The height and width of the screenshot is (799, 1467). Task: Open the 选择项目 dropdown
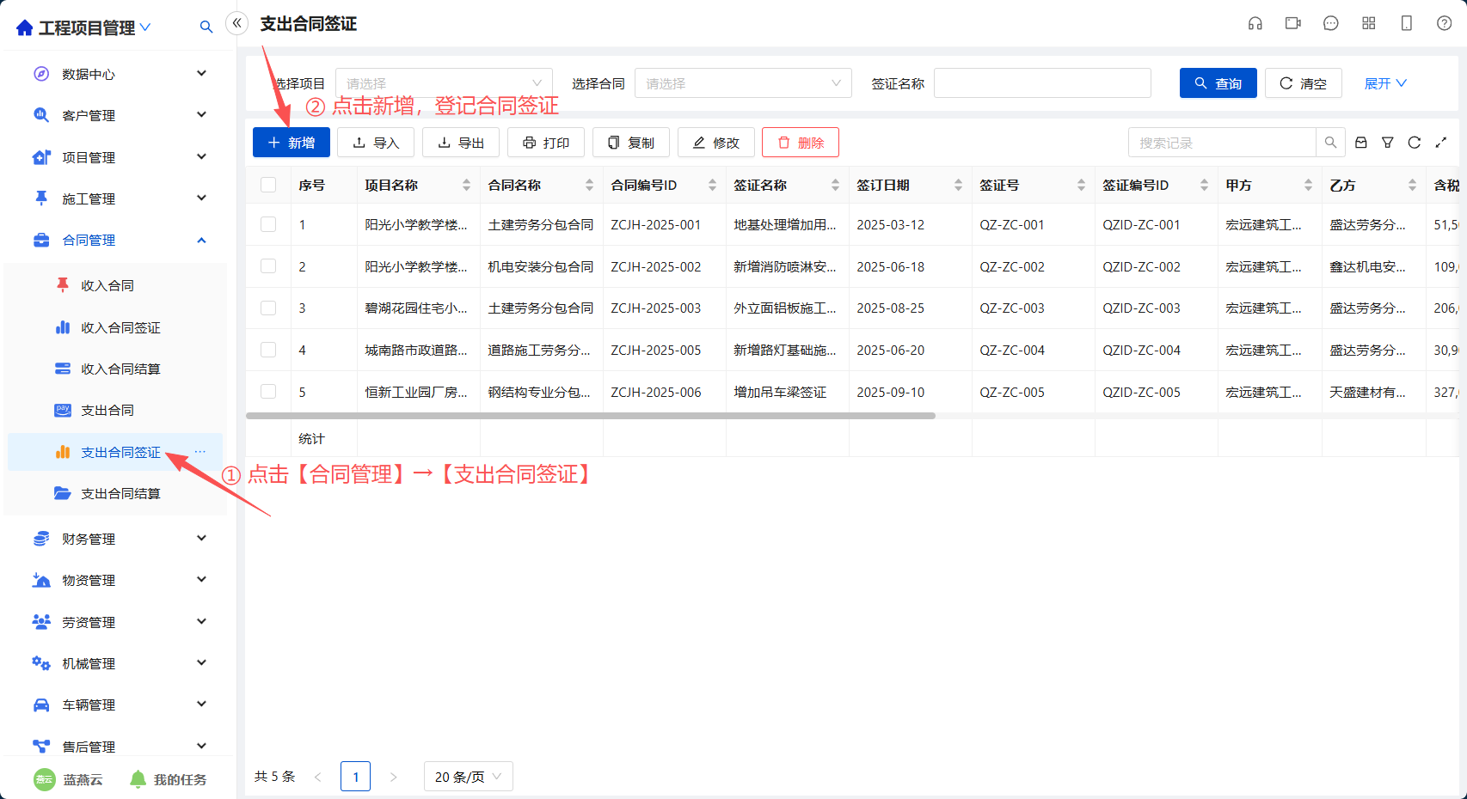(x=444, y=83)
